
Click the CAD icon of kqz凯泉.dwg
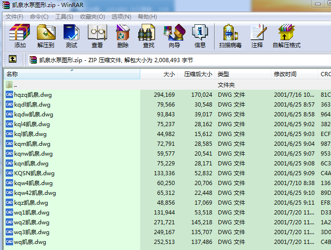9,202
